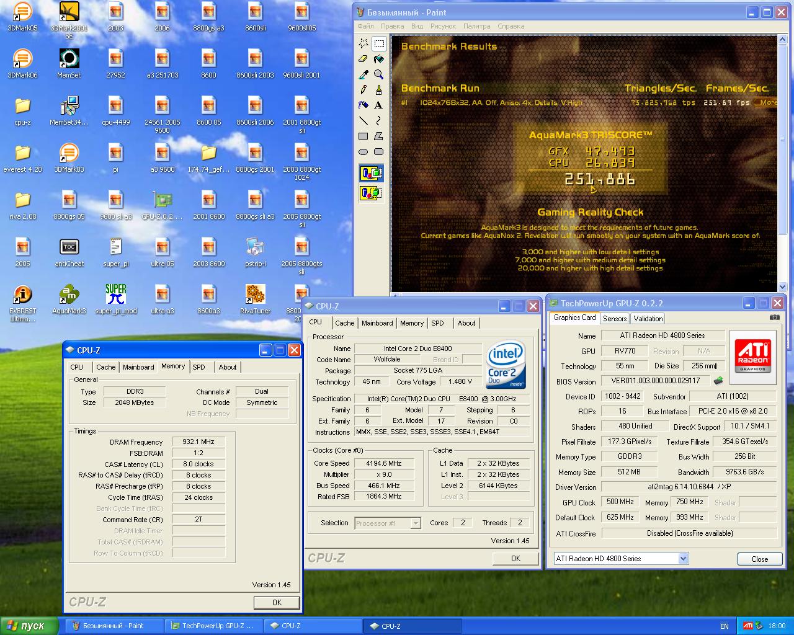Pick the Rectangle shape tool in Paint
The height and width of the screenshot is (635, 794).
point(364,136)
